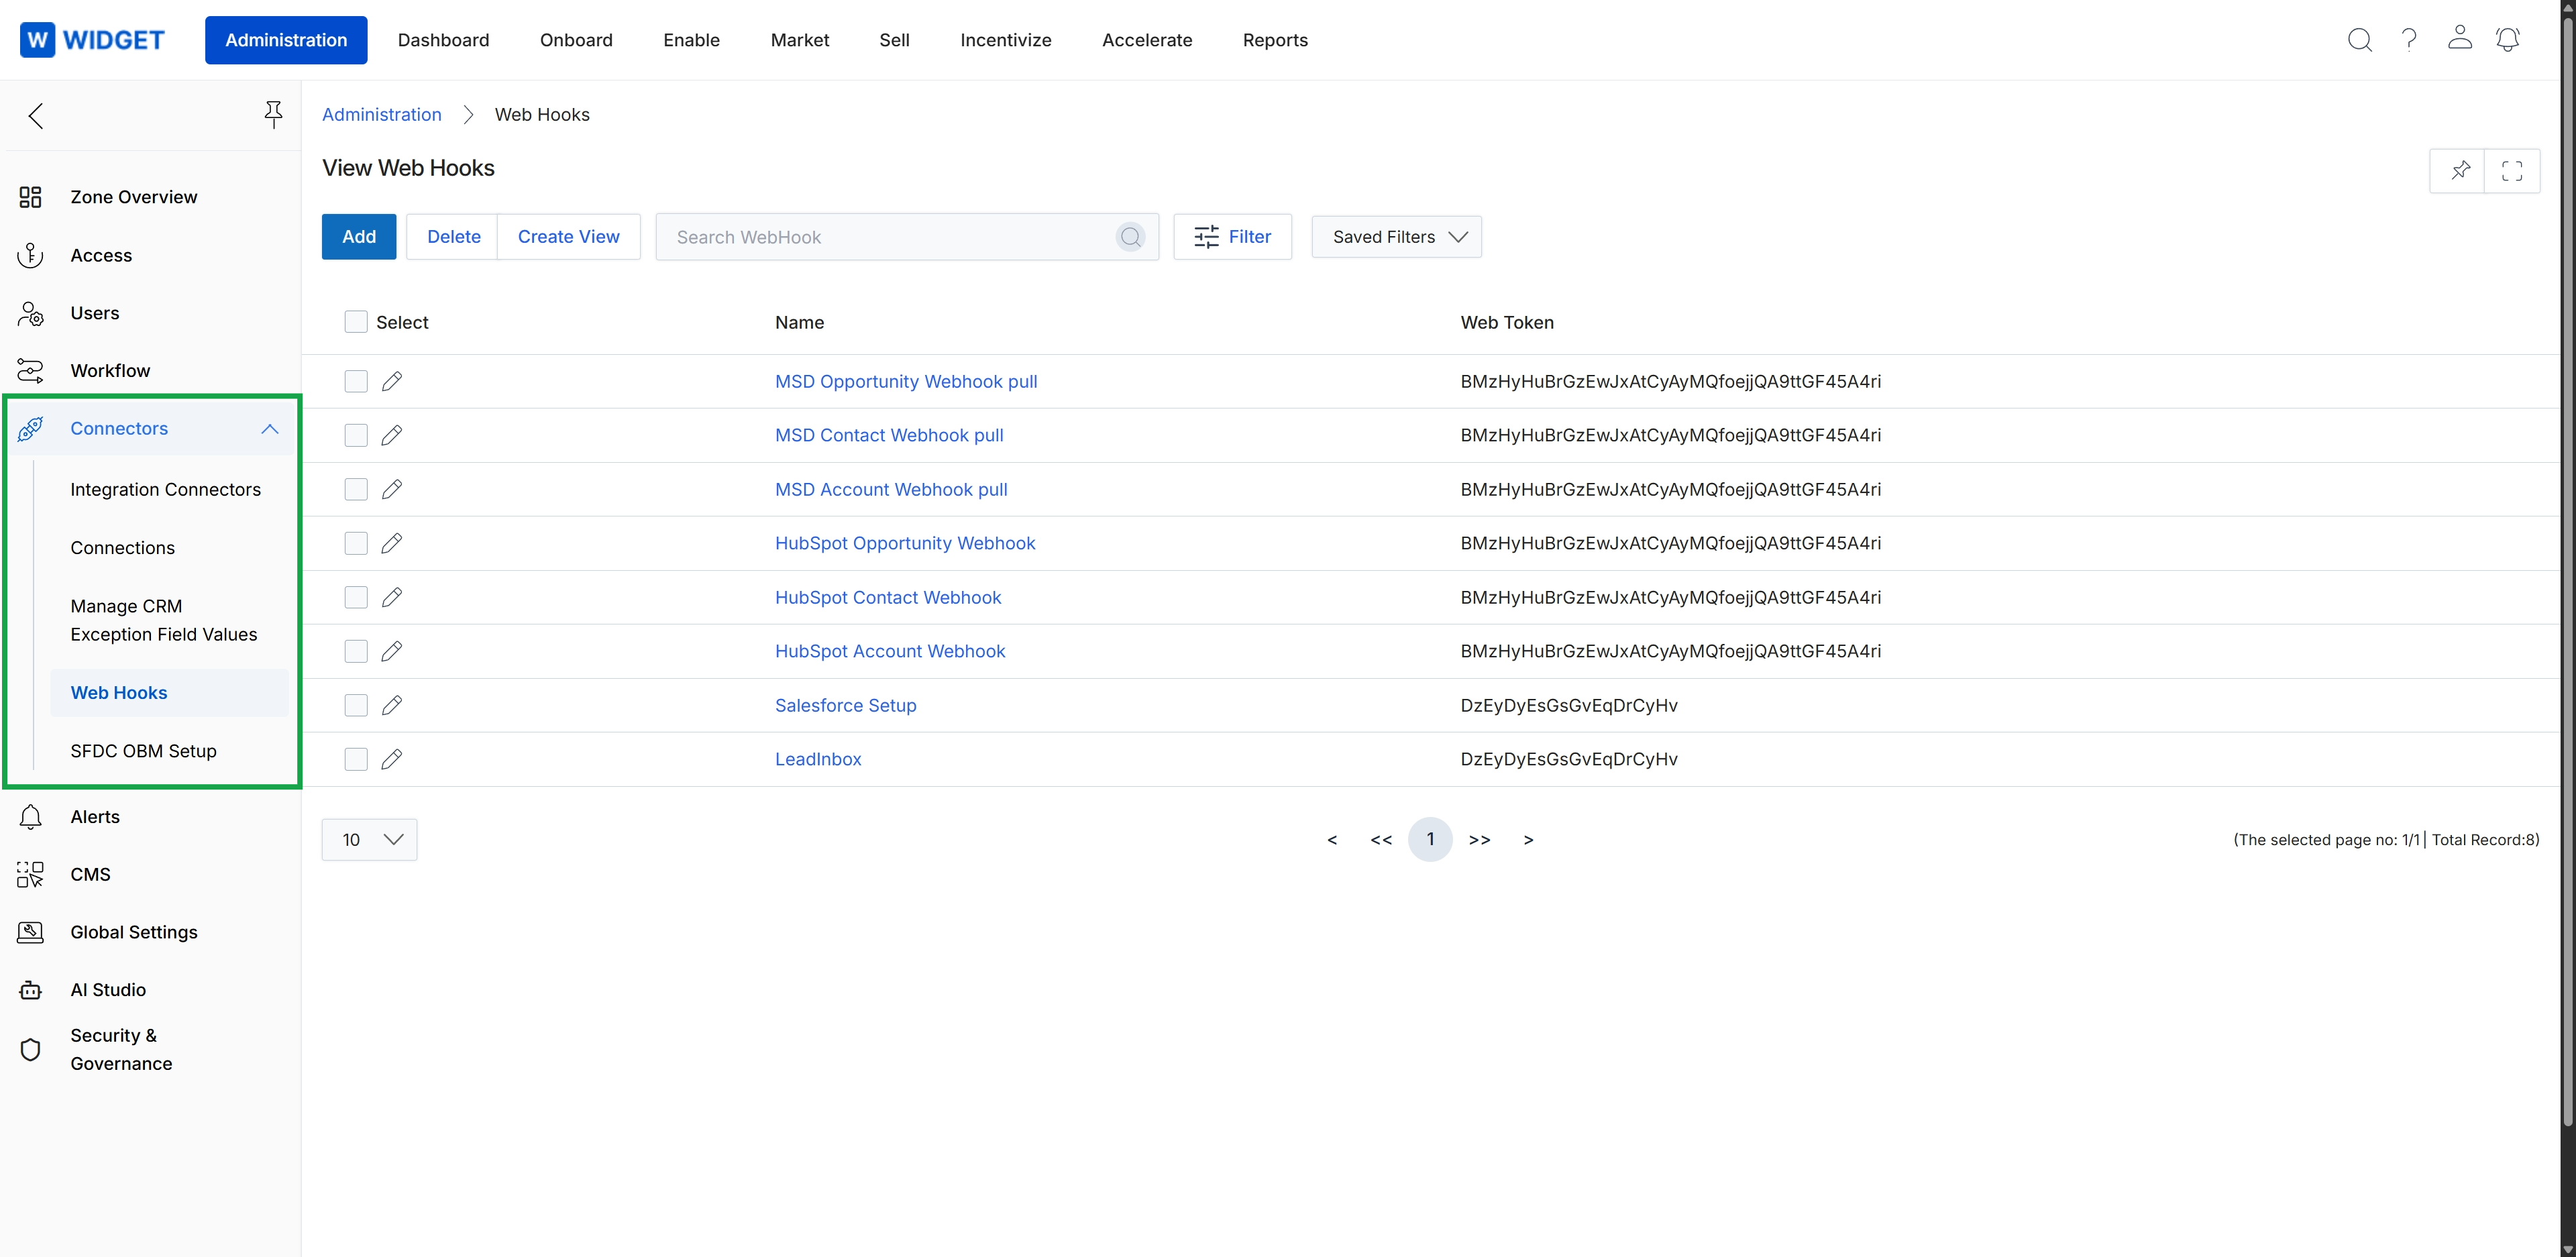Open the Saved Filters dropdown

click(1396, 237)
